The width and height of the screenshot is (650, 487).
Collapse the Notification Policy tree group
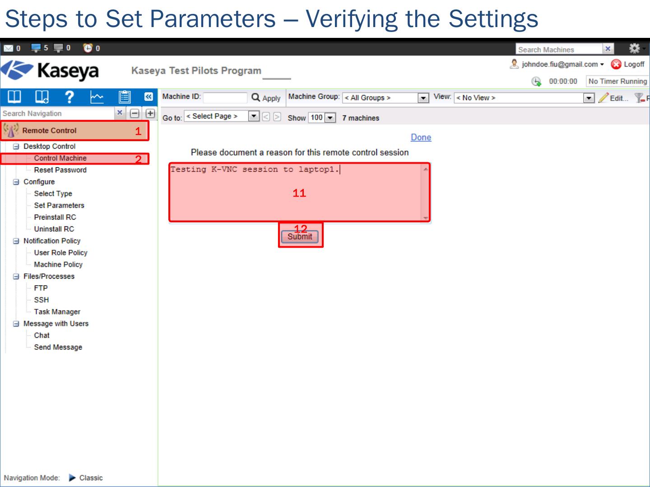coord(16,241)
